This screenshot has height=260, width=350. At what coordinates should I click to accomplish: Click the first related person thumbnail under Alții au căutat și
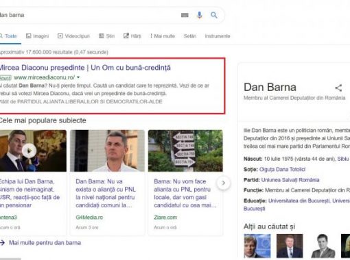[257, 246]
